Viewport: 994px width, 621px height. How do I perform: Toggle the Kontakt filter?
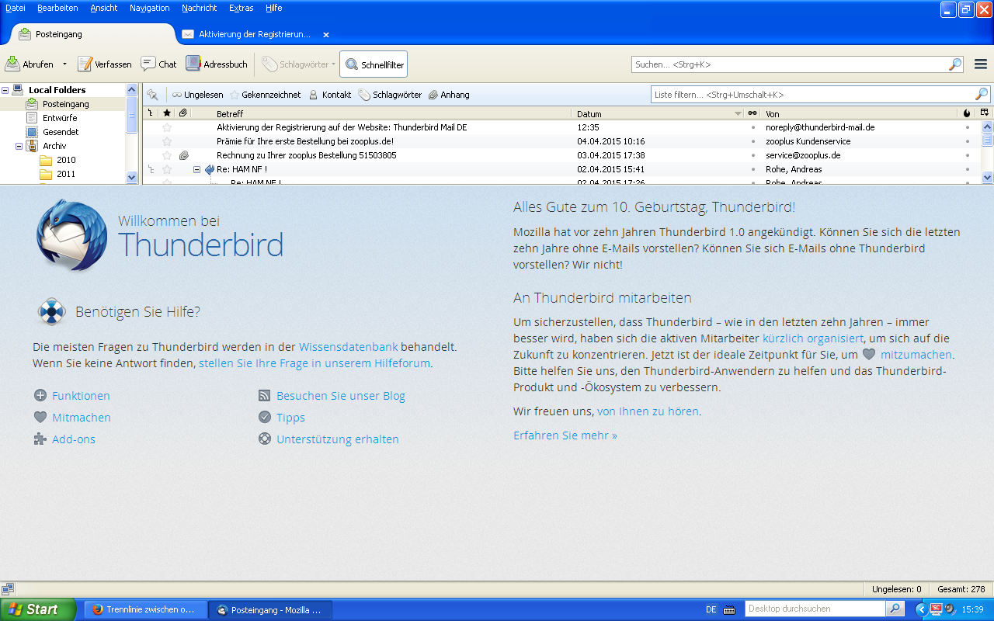(x=330, y=95)
